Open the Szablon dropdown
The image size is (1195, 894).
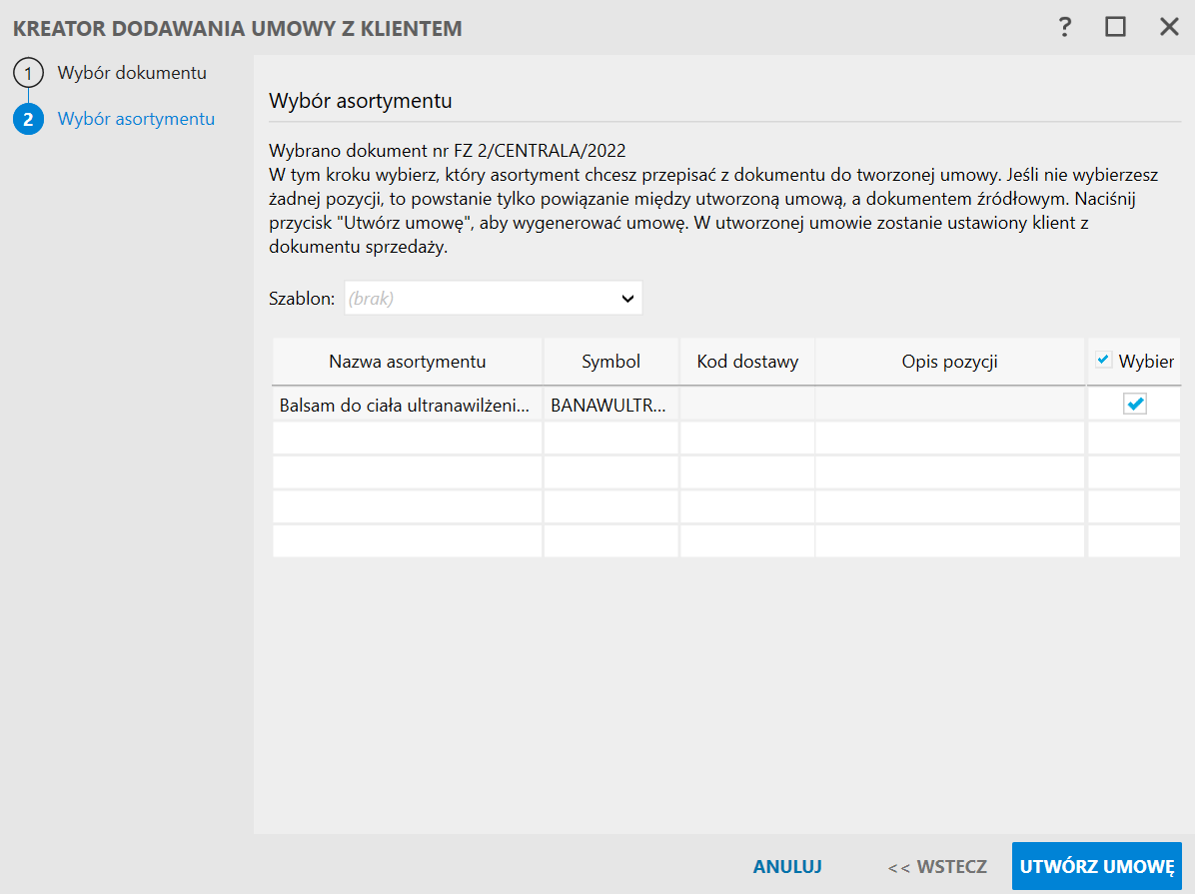[480, 298]
